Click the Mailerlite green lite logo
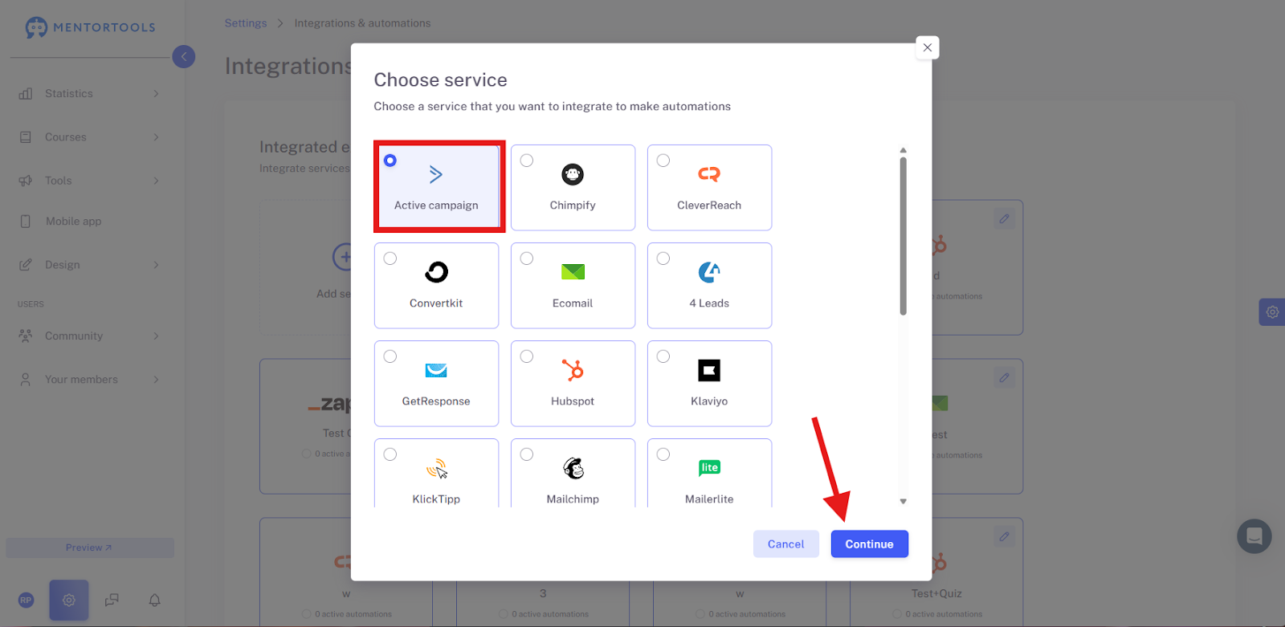The height and width of the screenshot is (627, 1285). pos(709,467)
